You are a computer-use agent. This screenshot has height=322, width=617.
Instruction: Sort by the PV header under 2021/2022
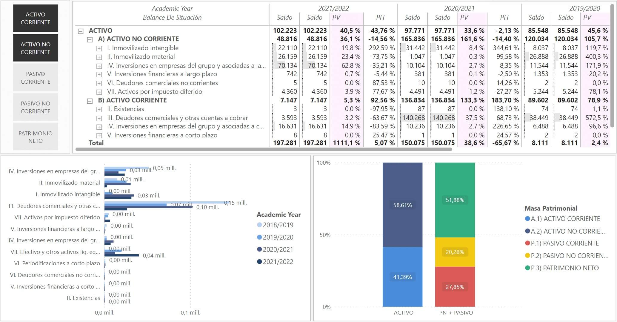[336, 17]
